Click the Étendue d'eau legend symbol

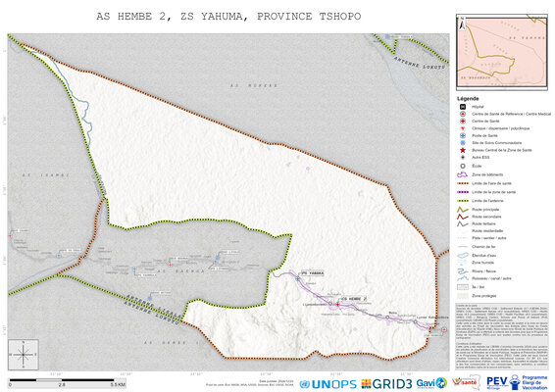pos(462,255)
